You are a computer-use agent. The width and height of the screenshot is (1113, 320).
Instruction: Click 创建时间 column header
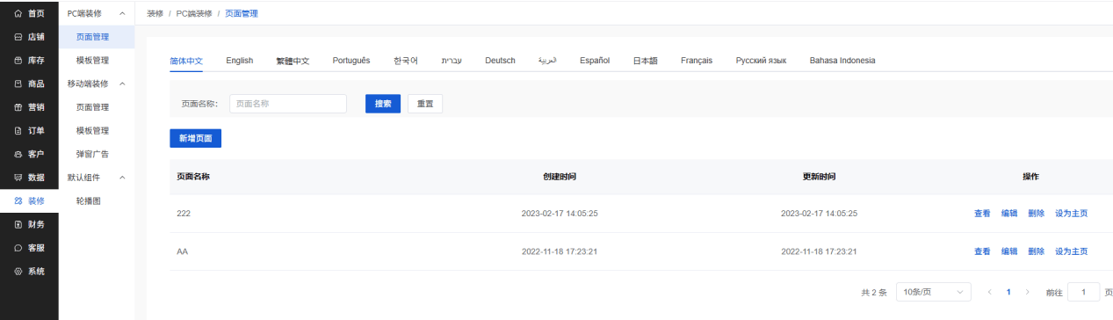pyautogui.click(x=560, y=177)
